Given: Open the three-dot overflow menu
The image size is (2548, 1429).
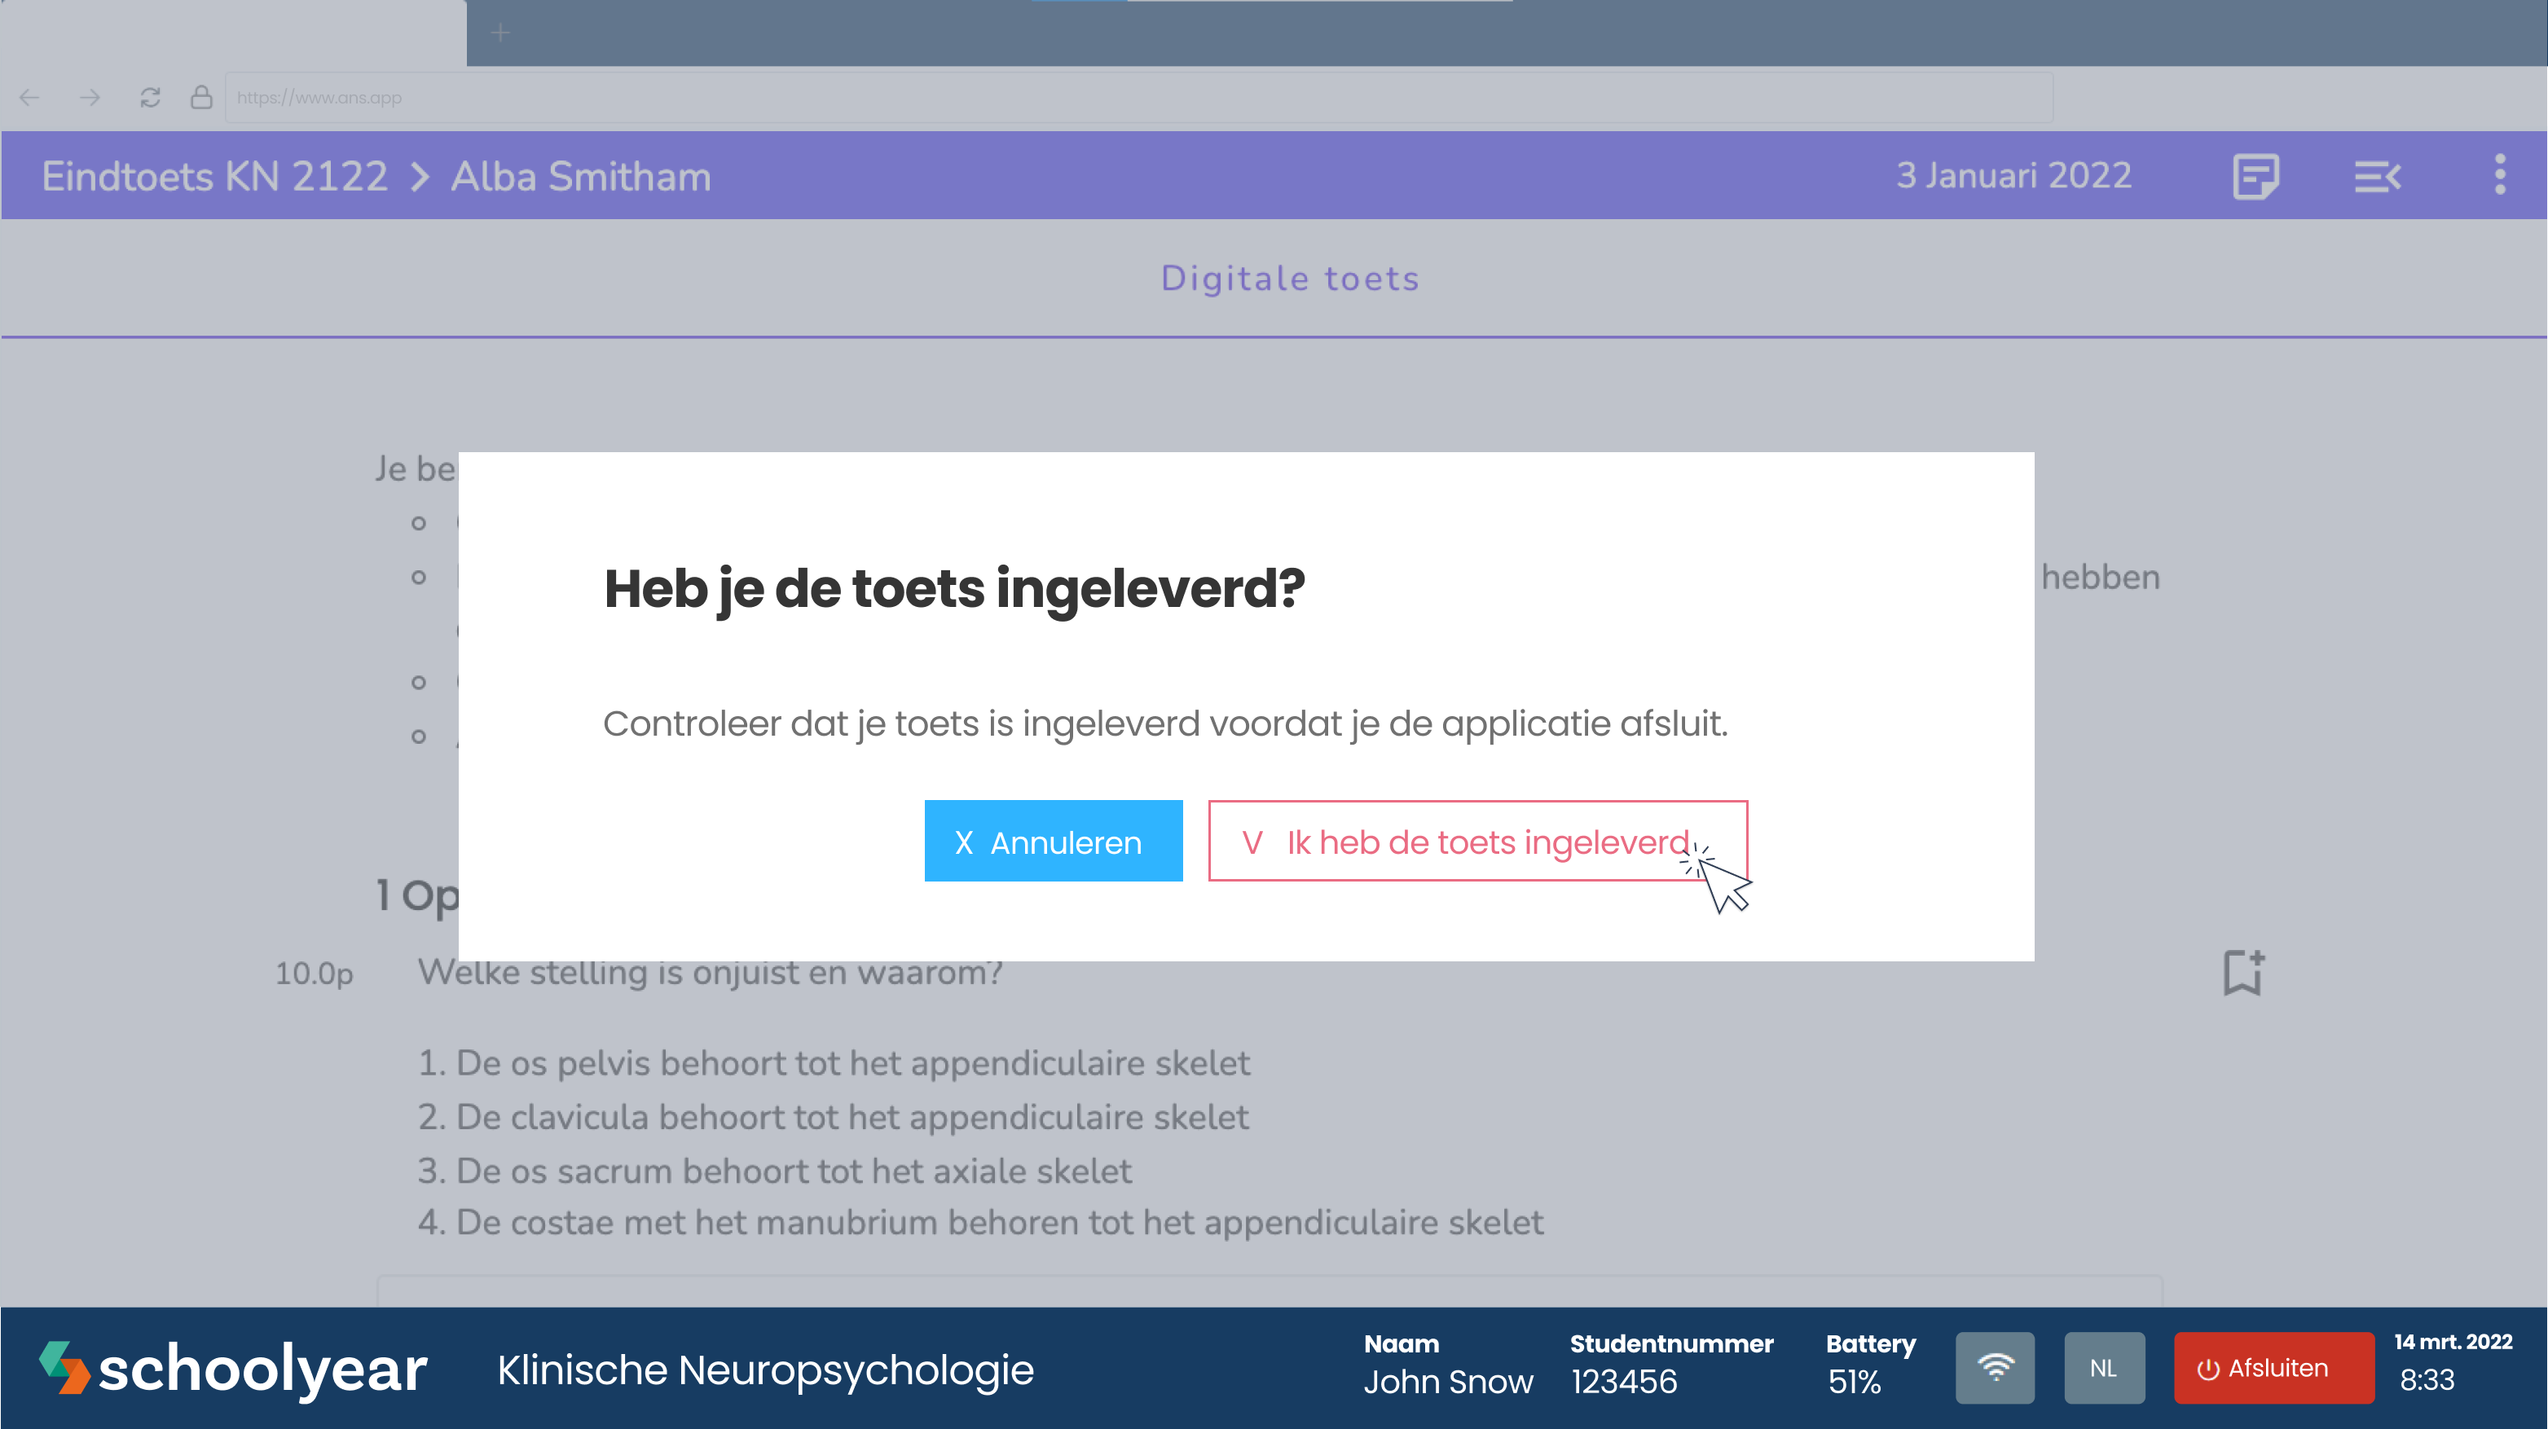Looking at the screenshot, I should click(x=2501, y=176).
